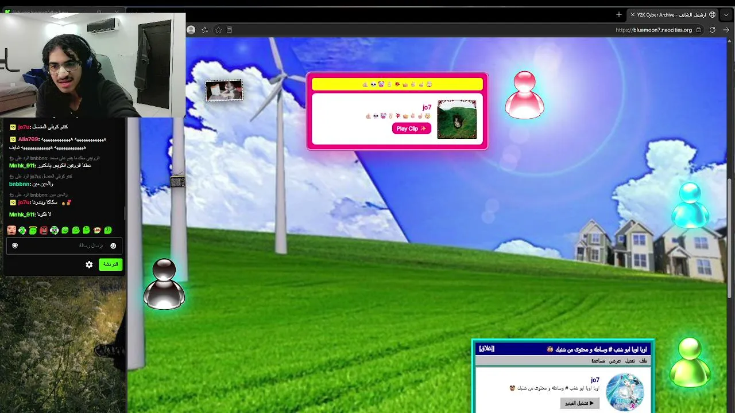
Task: Select the human face emote in chat
Action: pyautogui.click(x=11, y=230)
